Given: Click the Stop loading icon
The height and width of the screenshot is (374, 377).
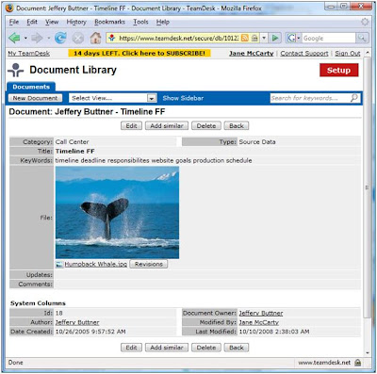Looking at the screenshot, I should (78, 39).
